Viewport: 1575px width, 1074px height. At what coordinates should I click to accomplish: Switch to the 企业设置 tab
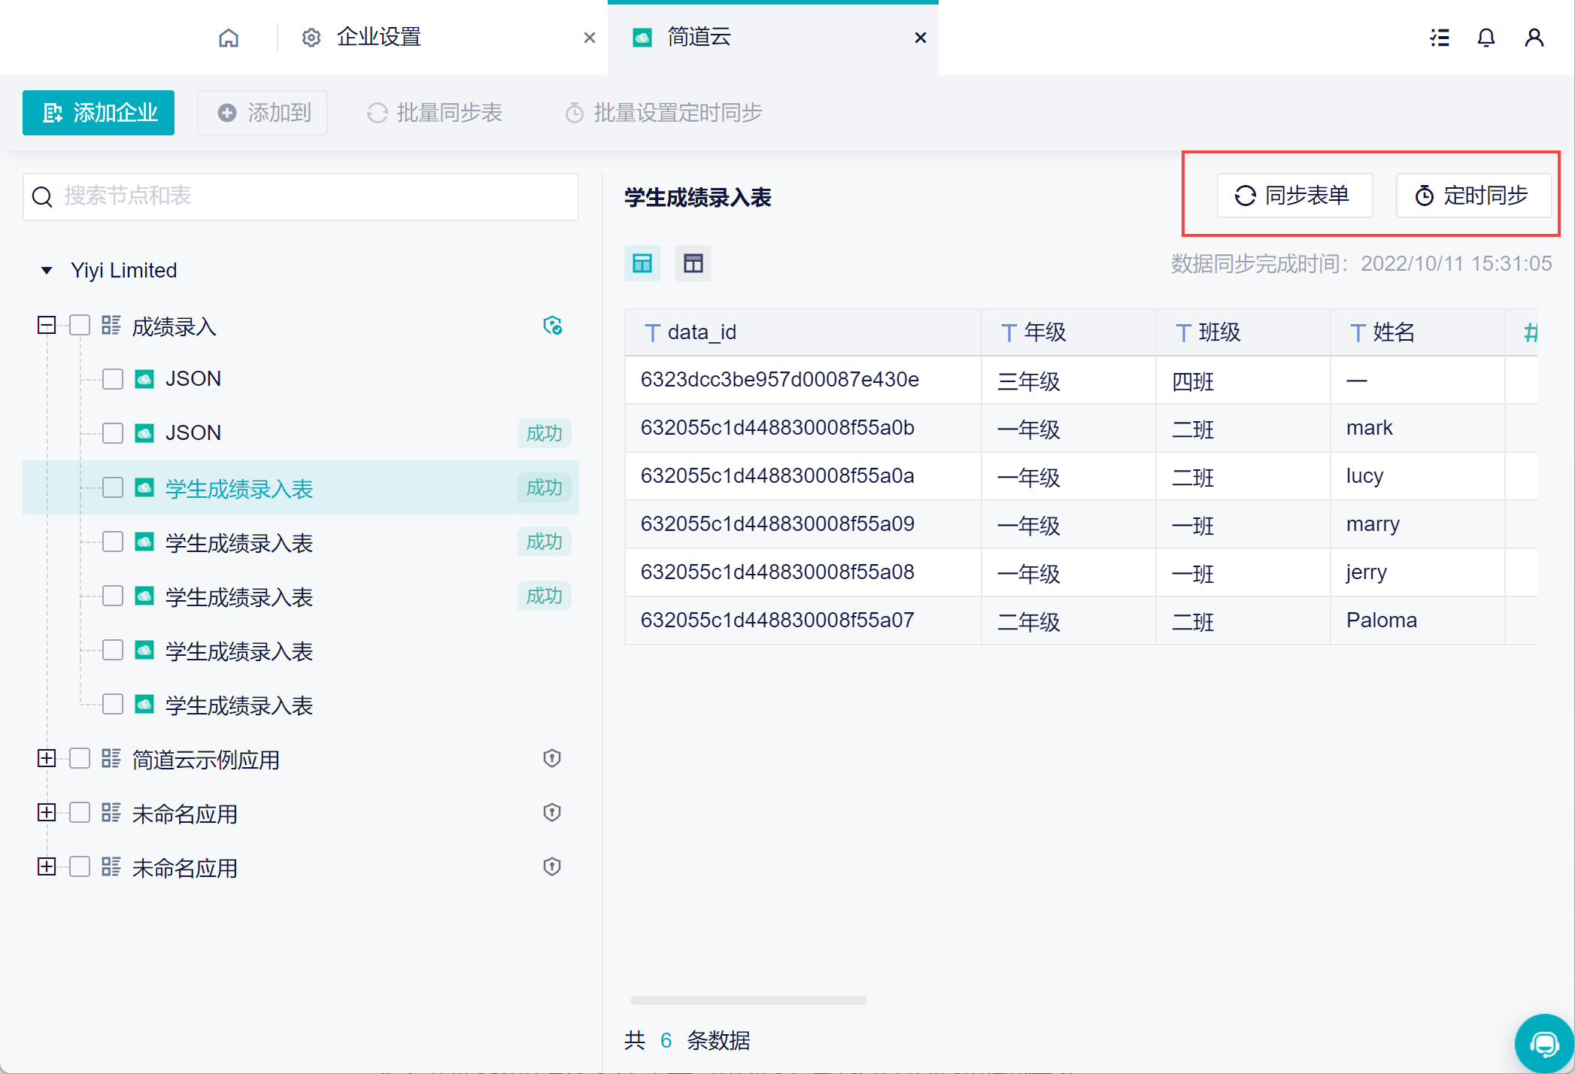click(x=378, y=38)
